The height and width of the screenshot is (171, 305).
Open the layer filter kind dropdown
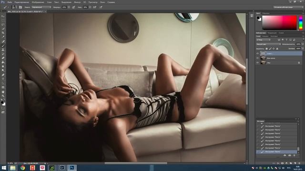tap(264, 40)
